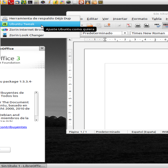Click scroll-down arrow in About dialog text

(37, 120)
